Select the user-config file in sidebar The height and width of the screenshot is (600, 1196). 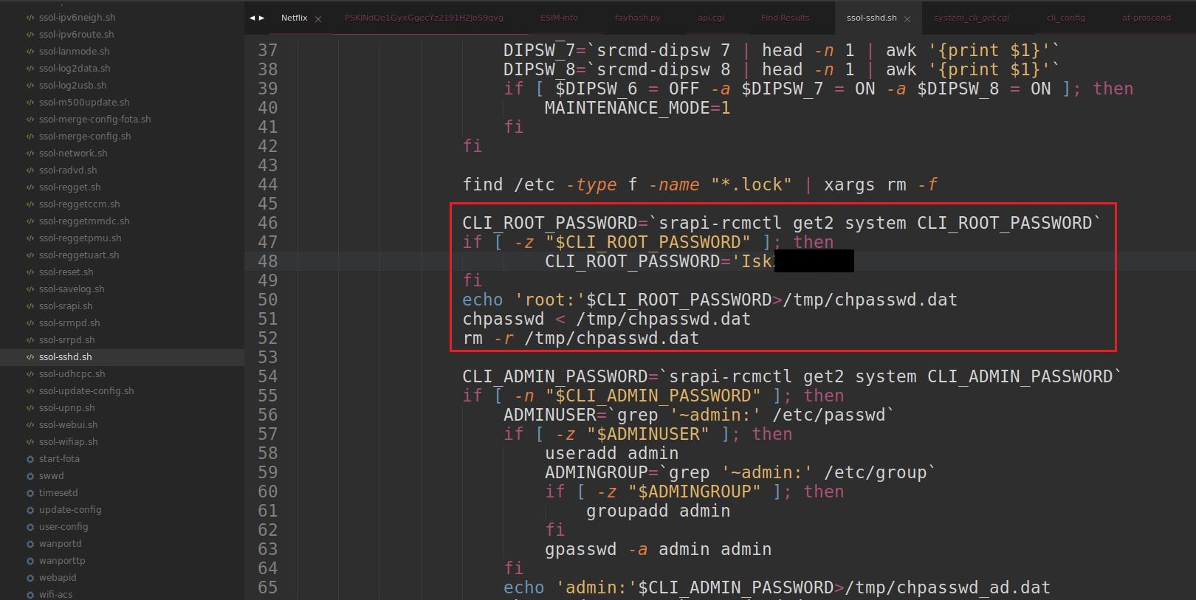point(63,527)
